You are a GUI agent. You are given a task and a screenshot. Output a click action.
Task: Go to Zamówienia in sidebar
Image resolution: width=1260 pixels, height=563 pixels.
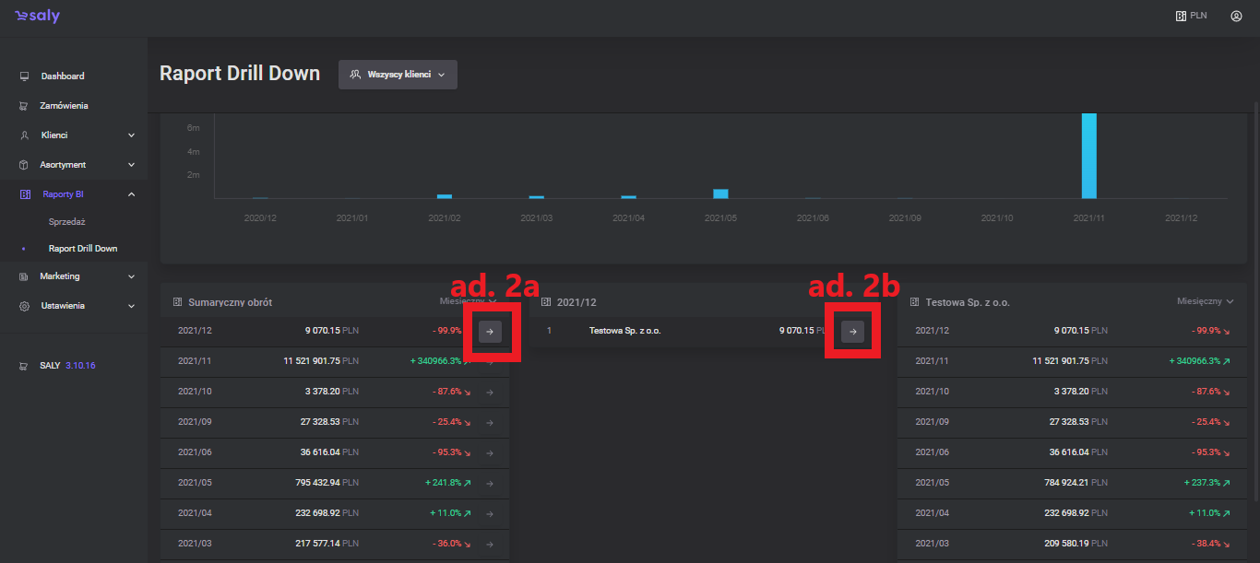(64, 106)
